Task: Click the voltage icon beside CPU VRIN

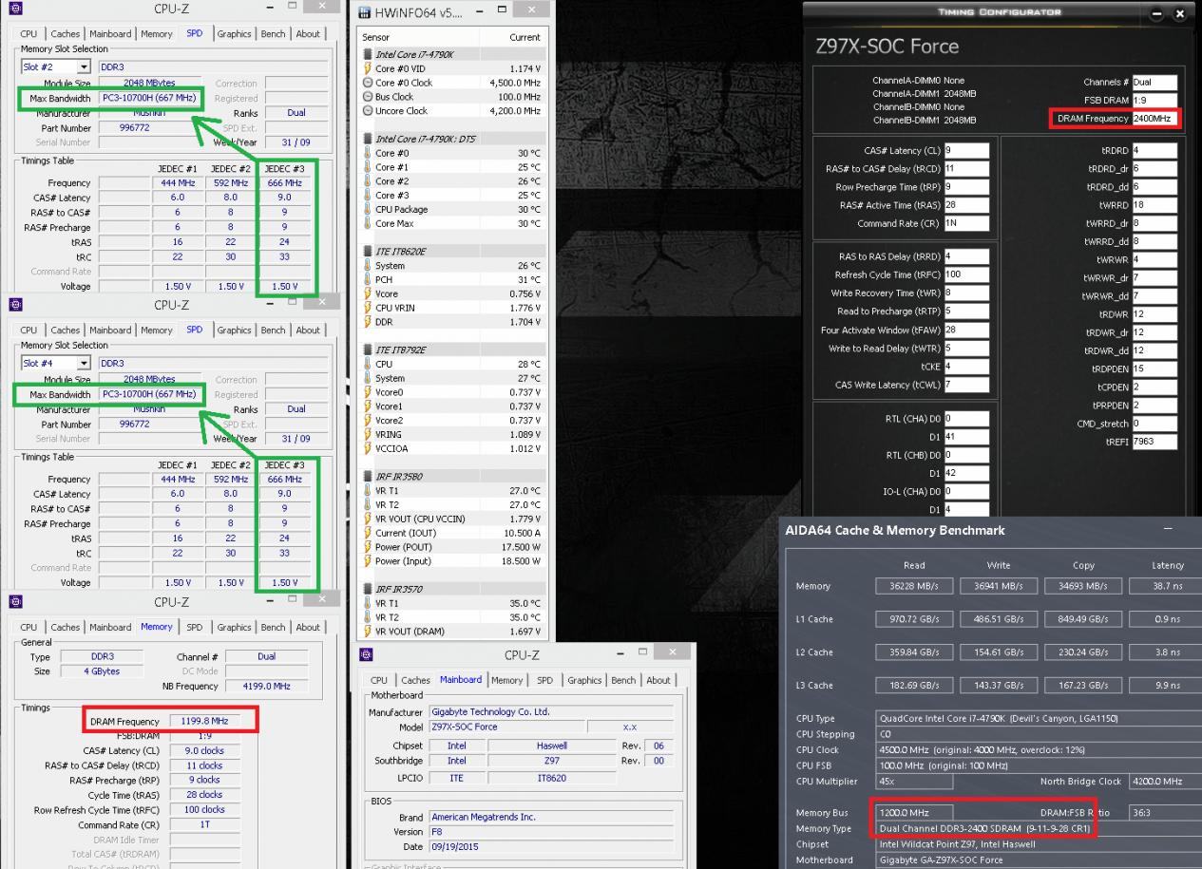Action: (x=368, y=308)
